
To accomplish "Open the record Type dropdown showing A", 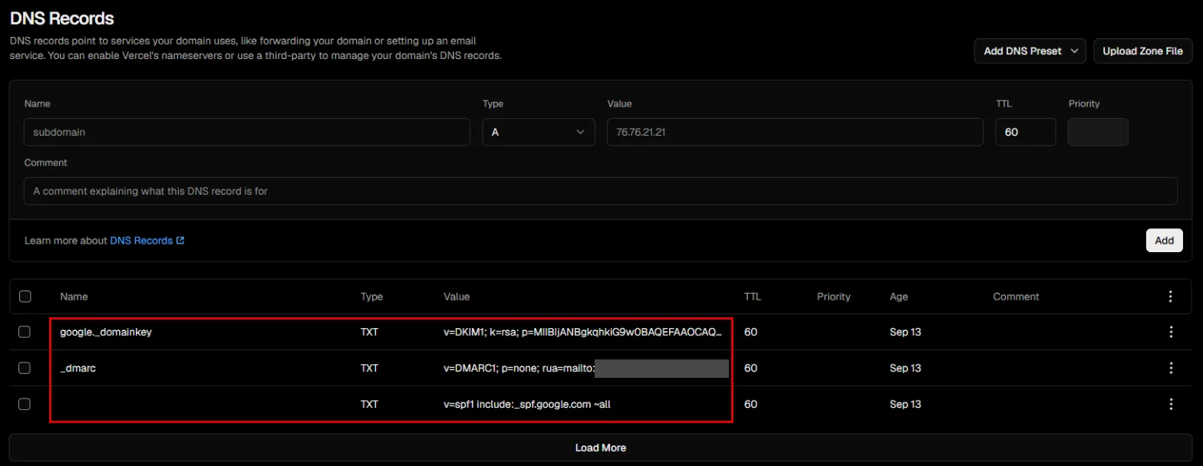I will pyautogui.click(x=539, y=132).
